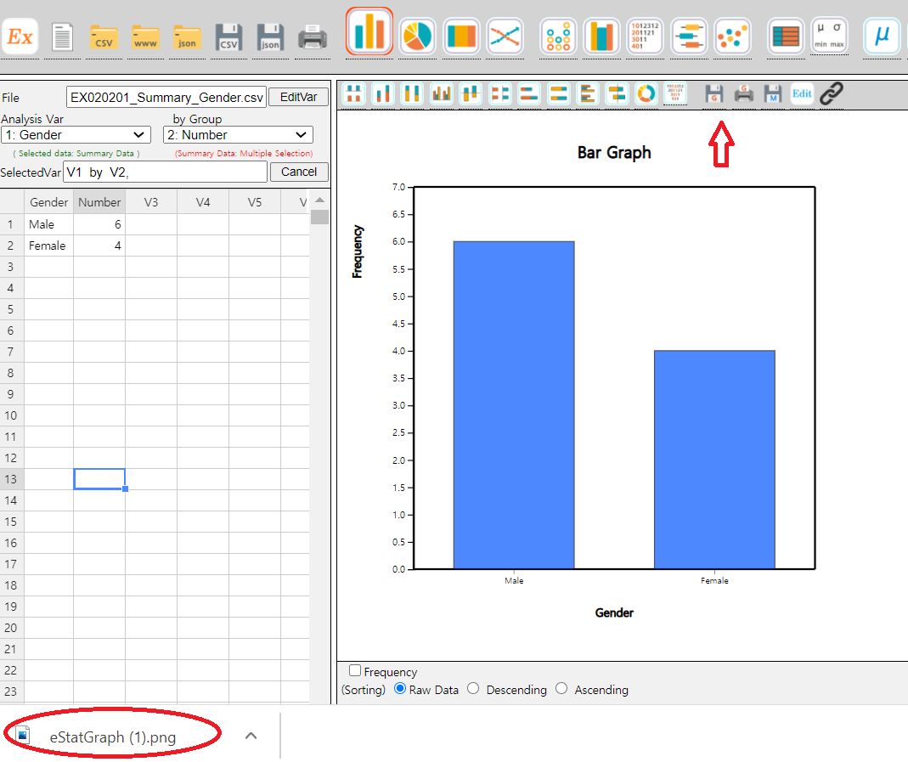Image resolution: width=908 pixels, height=762 pixels.
Task: Click the new sheet document icon
Action: pyautogui.click(x=62, y=37)
